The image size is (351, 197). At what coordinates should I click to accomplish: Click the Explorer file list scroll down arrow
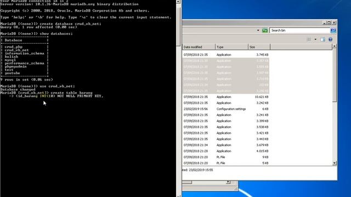(335, 163)
